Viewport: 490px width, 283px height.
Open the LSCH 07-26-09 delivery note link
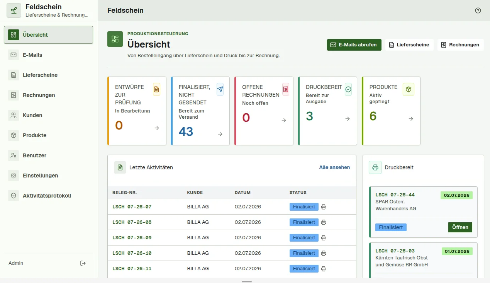point(132,238)
